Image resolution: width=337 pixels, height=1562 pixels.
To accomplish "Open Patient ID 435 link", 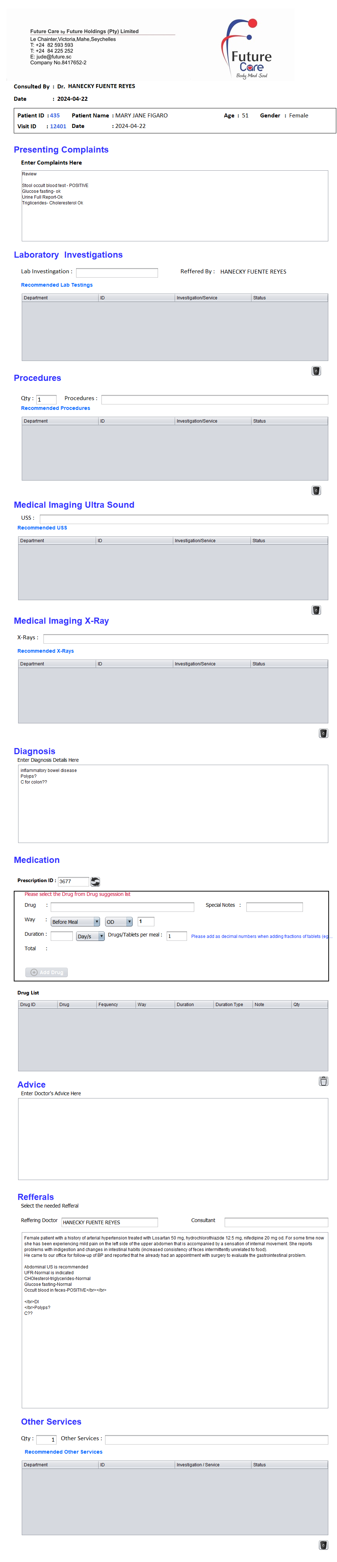I will click(x=55, y=115).
